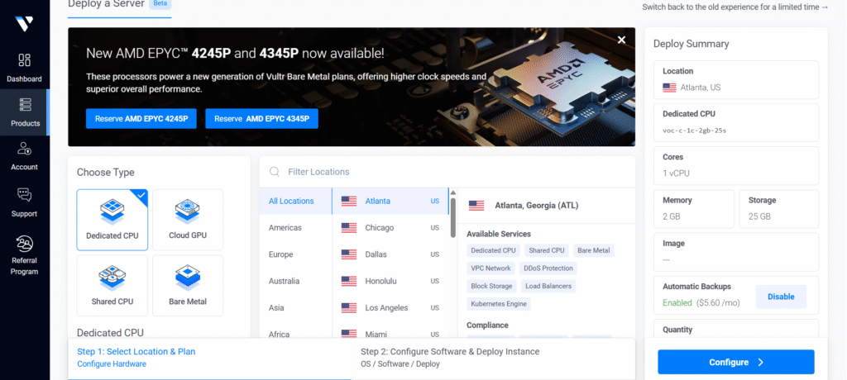Open the Referral Program icon
The height and width of the screenshot is (380, 847).
(x=24, y=244)
